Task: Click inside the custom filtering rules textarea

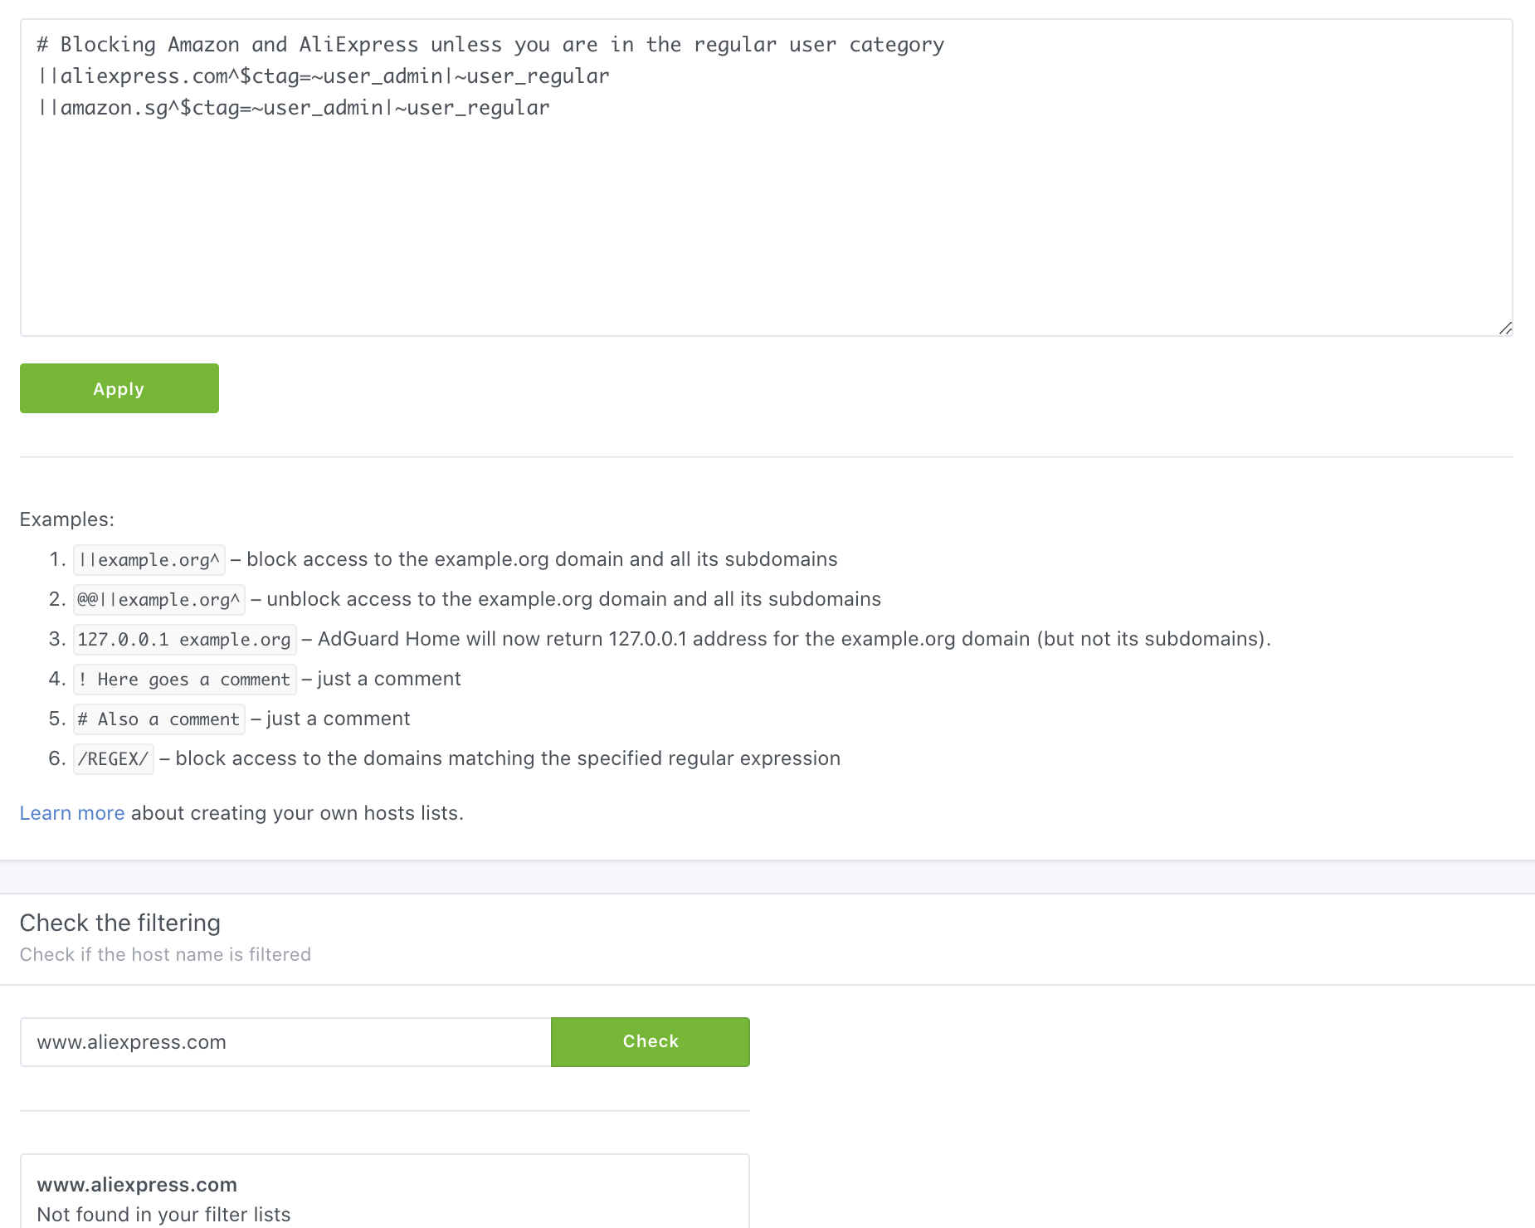Action: coord(747,207)
